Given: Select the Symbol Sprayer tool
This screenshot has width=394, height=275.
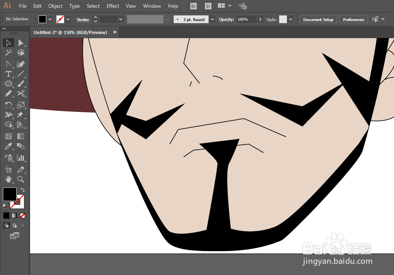Looking at the screenshot, I should [8, 158].
